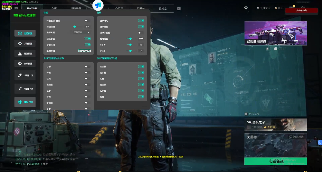Screen dimensions: 322x172
Task: Open the gear icon misc config section
Action: pyautogui.click(x=25, y=64)
